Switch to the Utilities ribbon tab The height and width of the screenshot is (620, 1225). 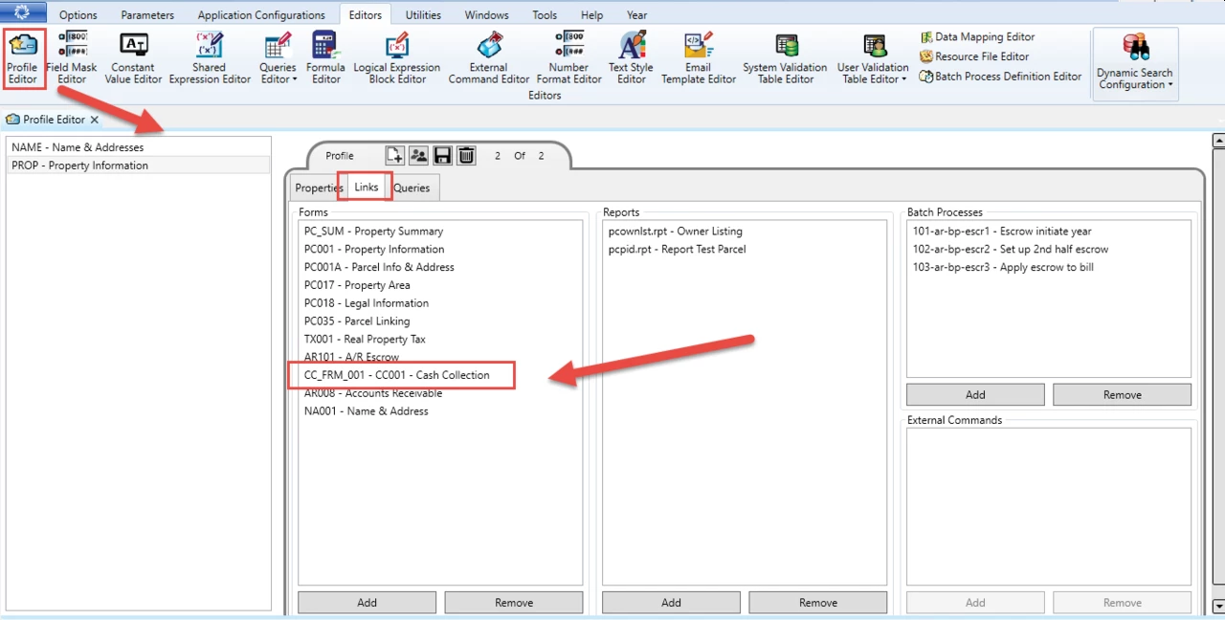[423, 15]
